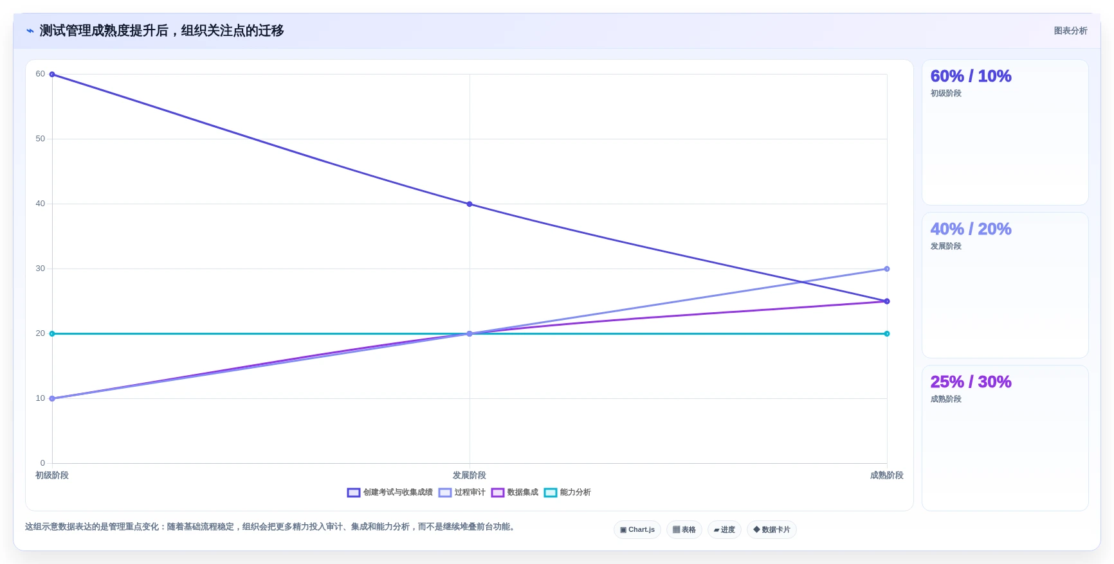Click the lightning icon beside the chart title

[x=30, y=31]
